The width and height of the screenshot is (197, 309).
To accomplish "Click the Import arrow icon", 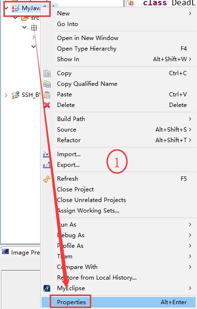I will (x=46, y=154).
